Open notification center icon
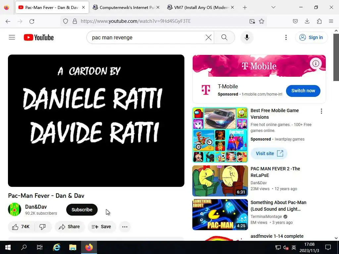This screenshot has height=254, width=339. point(328,247)
